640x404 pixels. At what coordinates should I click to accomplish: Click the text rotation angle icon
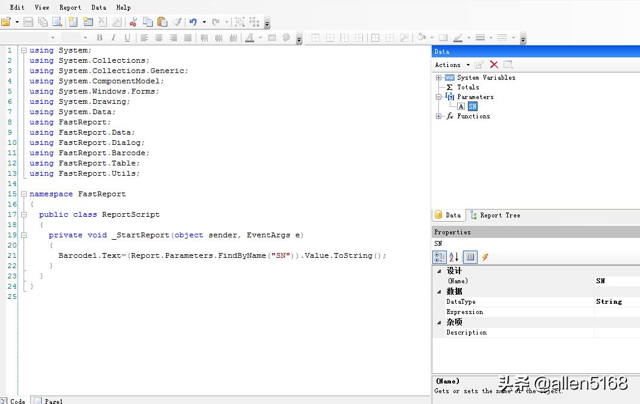pyautogui.click(x=286, y=37)
